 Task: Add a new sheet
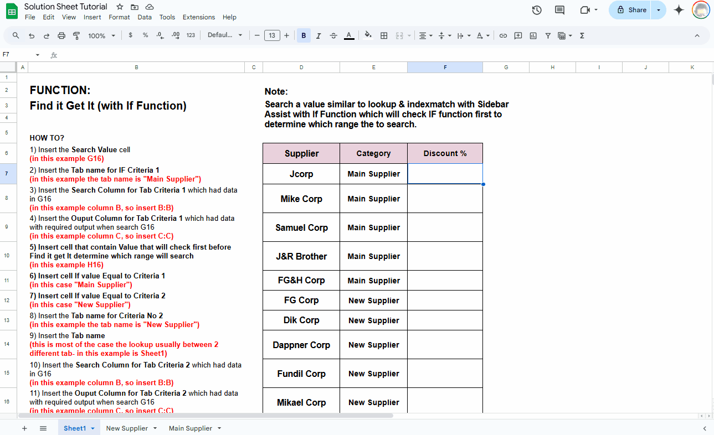click(24, 428)
